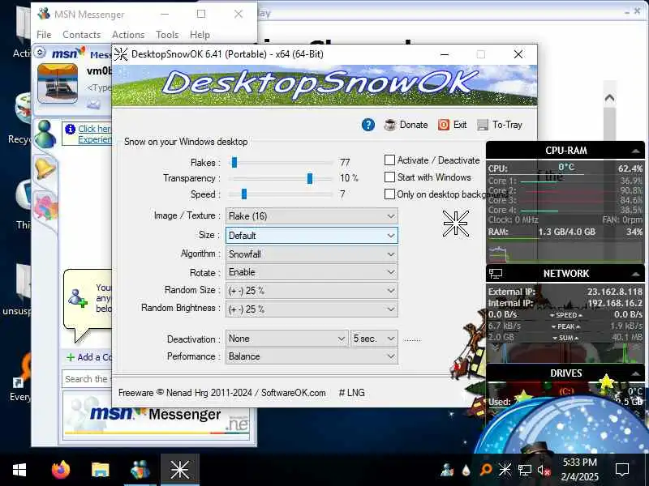
Task: Open the Image / Texture dropdown
Action: click(312, 216)
